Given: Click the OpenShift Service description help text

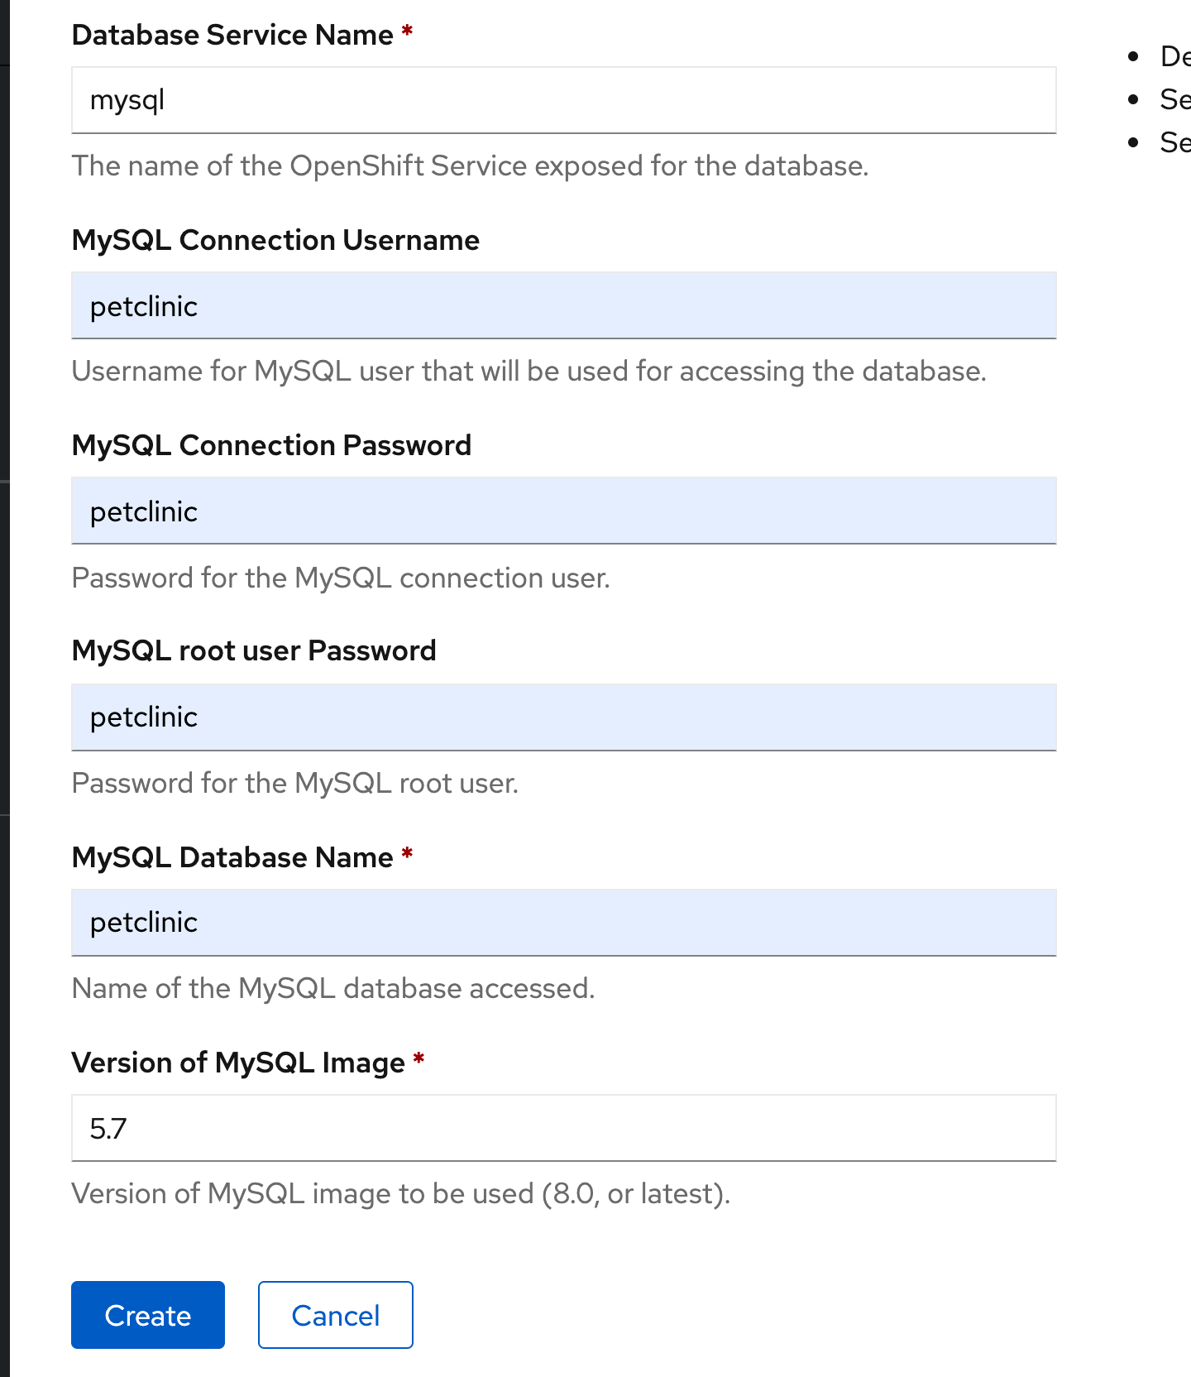Looking at the screenshot, I should coord(470,166).
